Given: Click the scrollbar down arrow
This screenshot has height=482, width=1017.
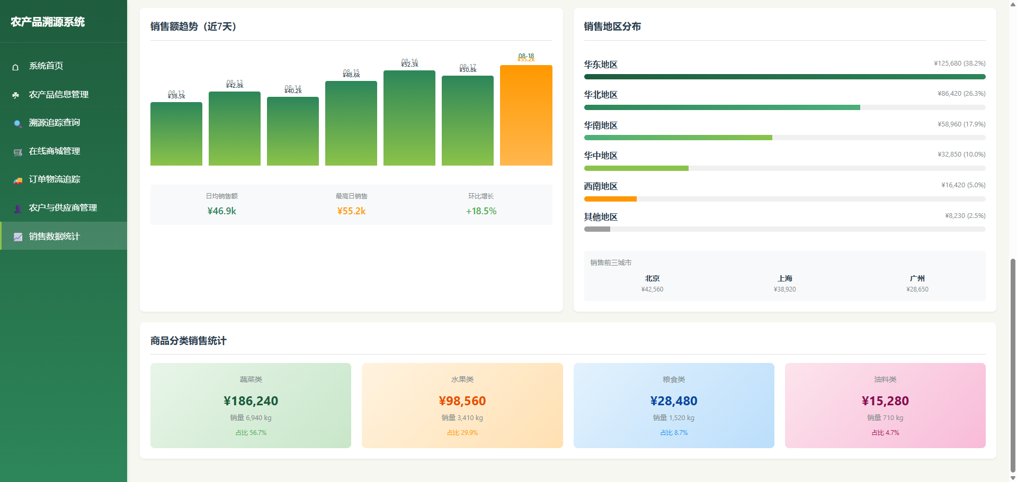Looking at the screenshot, I should click(1013, 478).
